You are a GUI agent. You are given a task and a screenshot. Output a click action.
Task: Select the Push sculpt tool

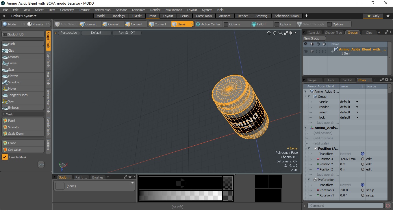23,44
